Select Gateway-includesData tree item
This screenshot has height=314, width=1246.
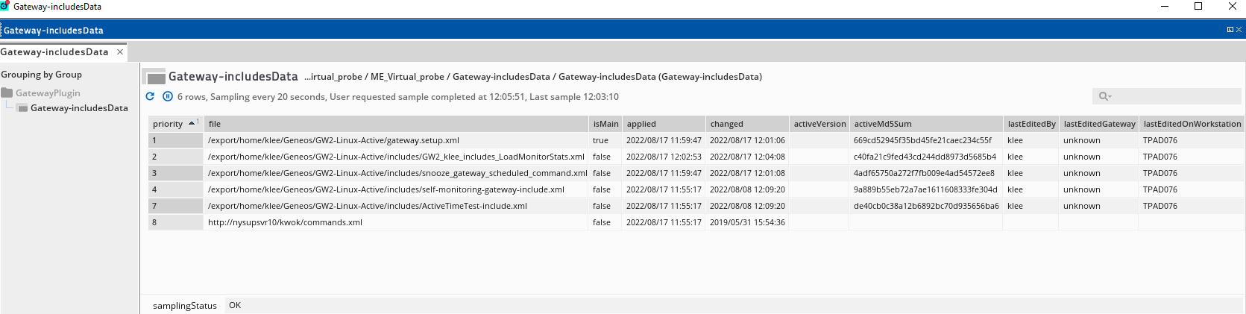[79, 108]
